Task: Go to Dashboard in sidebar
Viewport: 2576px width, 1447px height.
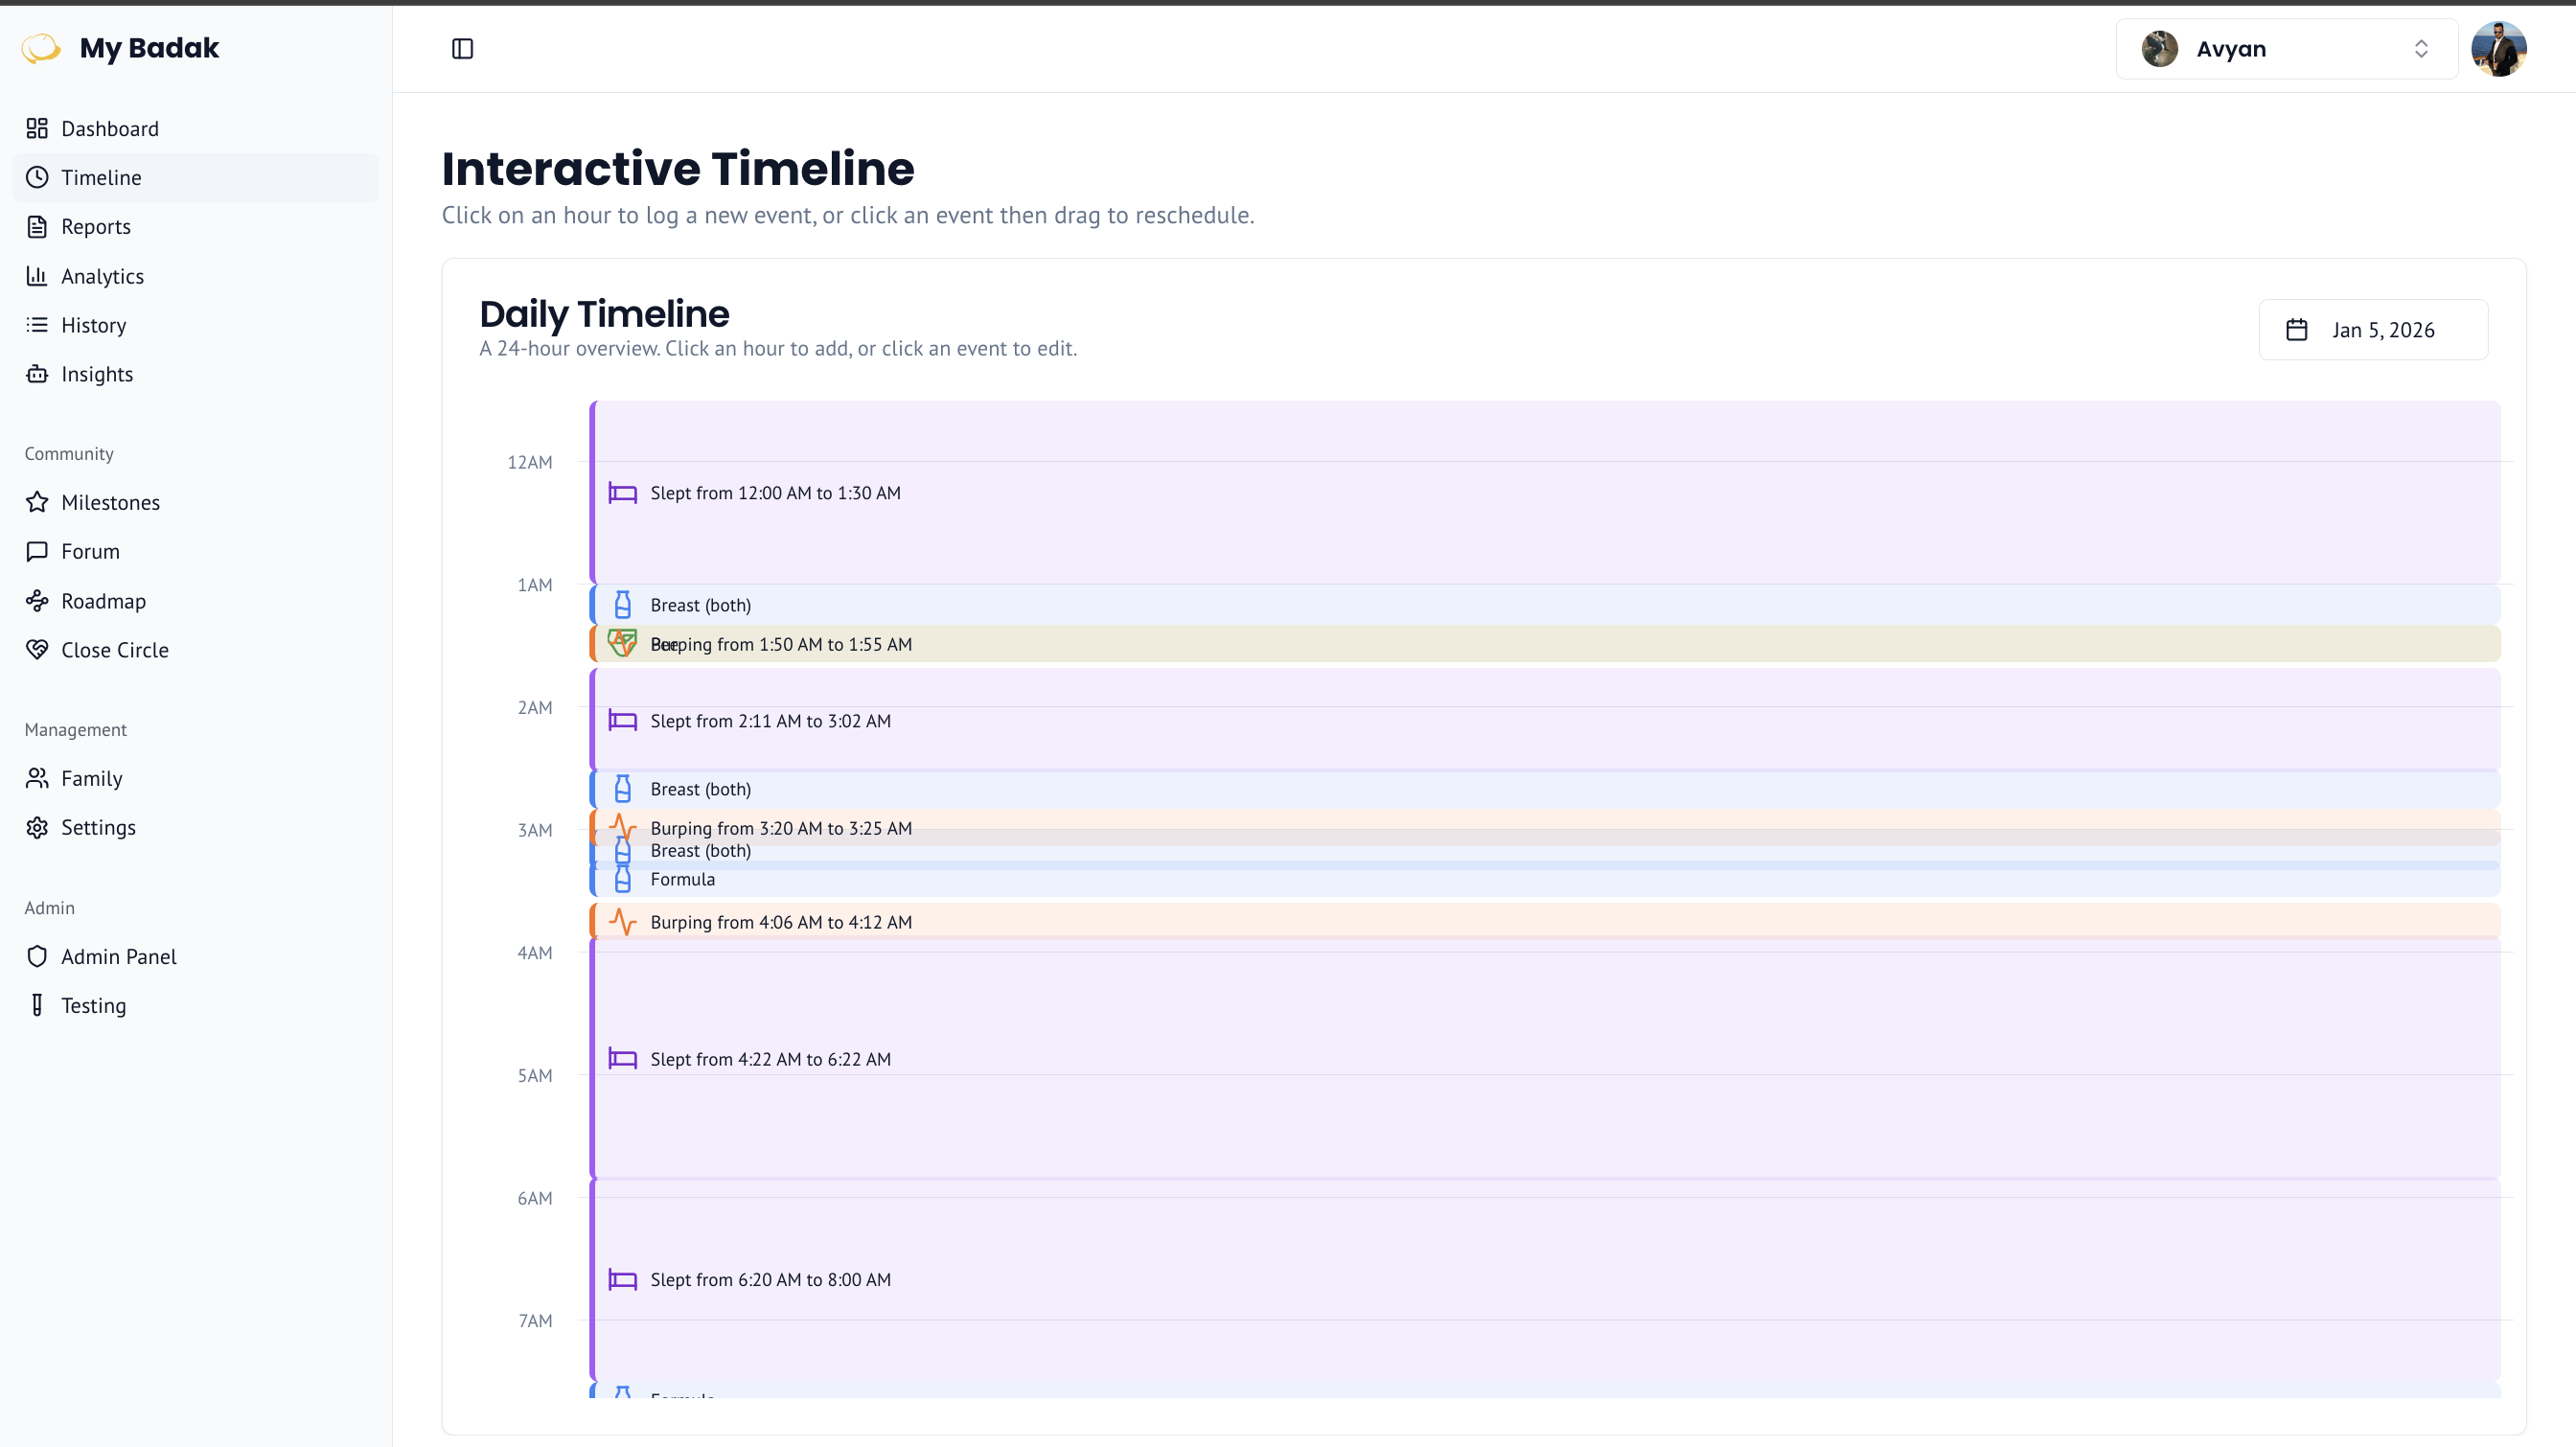Action: (110, 128)
